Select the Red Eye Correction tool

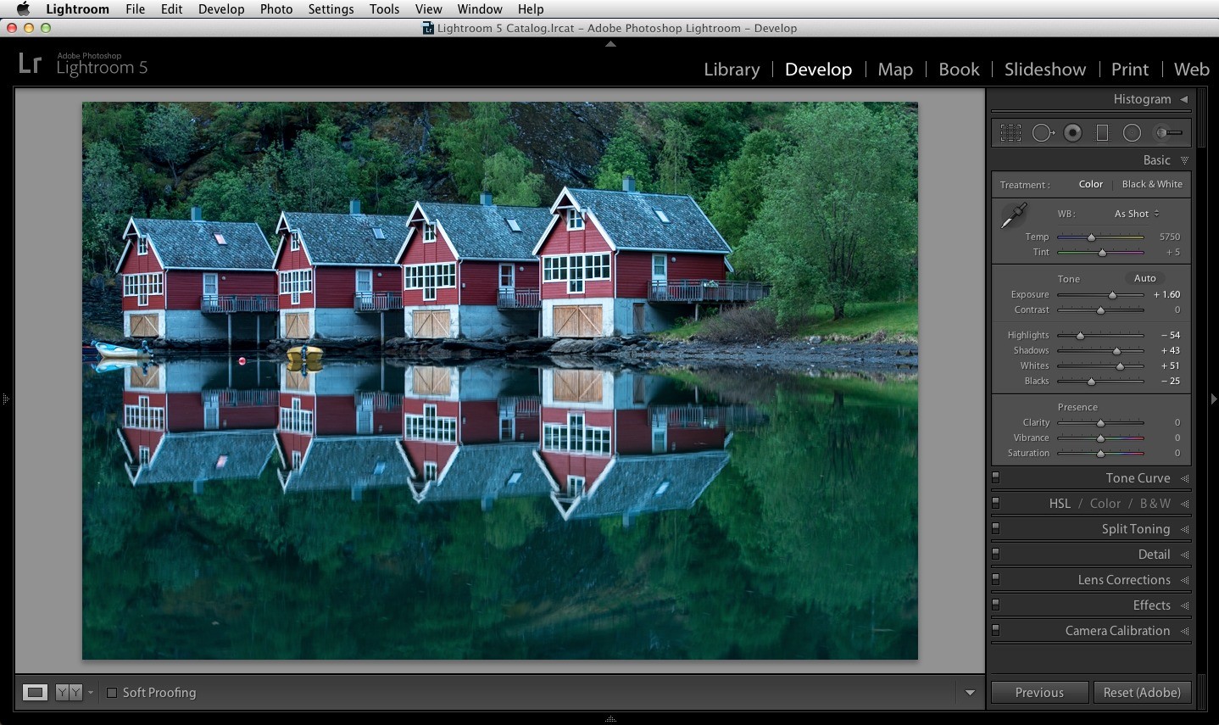coord(1073,133)
